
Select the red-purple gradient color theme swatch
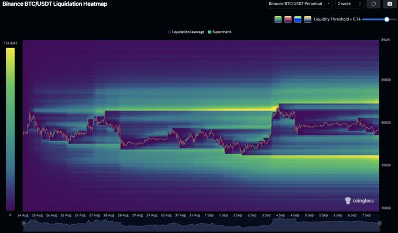click(288, 19)
